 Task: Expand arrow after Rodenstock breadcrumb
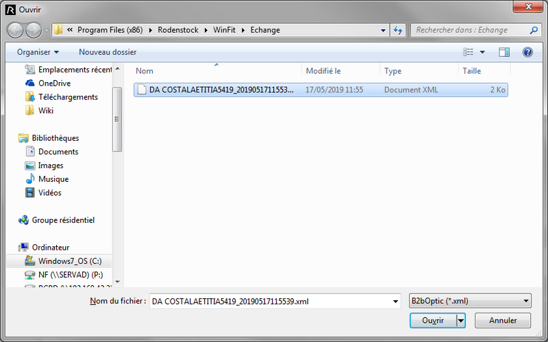point(206,30)
